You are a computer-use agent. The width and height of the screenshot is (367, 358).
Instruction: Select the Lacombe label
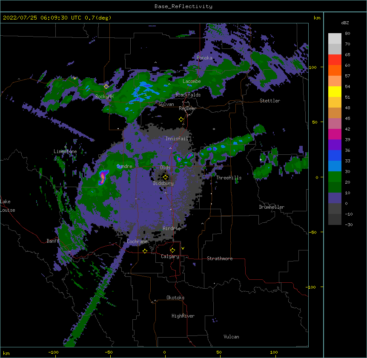[x=192, y=81]
